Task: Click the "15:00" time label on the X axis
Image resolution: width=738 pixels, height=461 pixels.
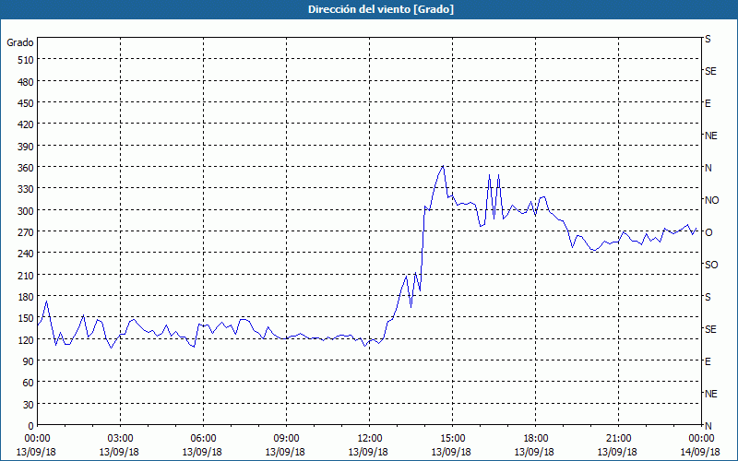Action: pos(453,439)
